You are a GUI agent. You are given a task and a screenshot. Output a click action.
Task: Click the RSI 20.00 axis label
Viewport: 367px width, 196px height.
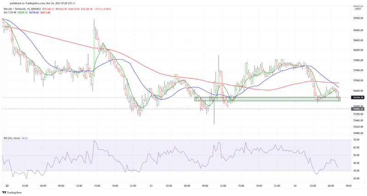[356, 179]
